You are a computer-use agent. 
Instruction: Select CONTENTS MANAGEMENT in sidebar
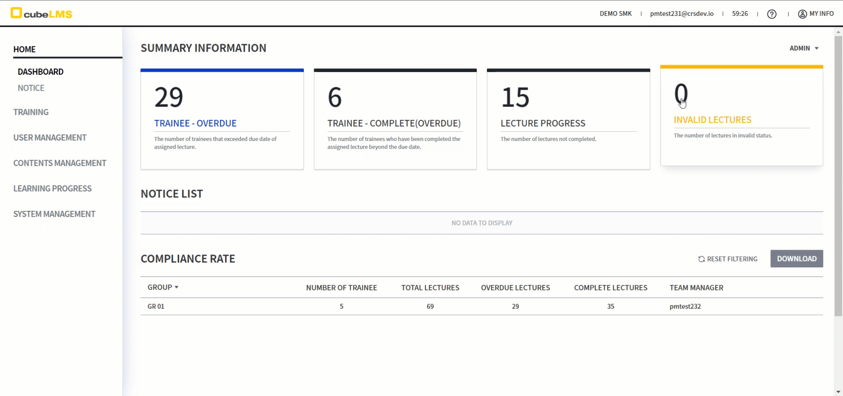tap(60, 163)
